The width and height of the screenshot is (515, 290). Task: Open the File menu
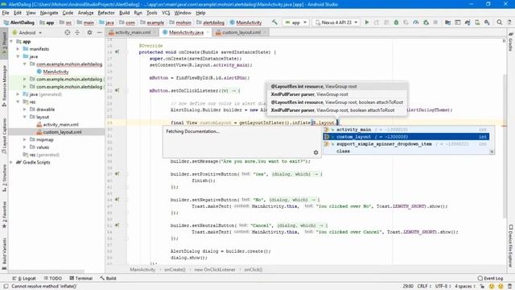(x=6, y=13)
